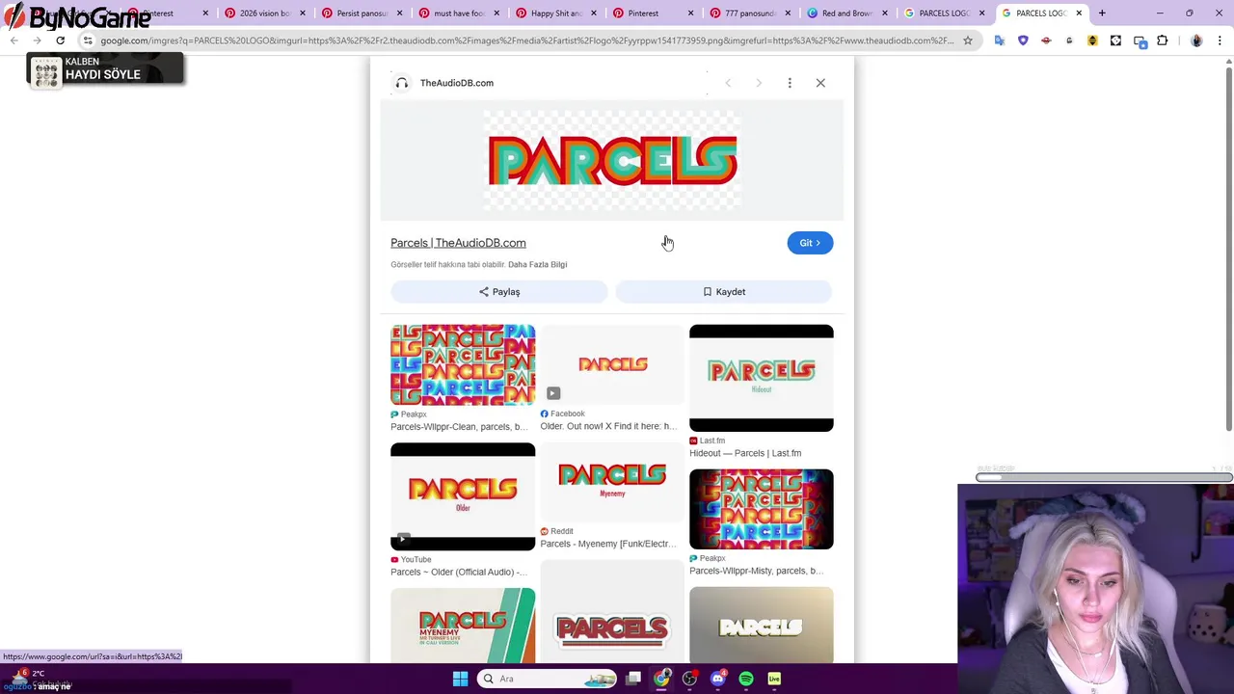Click 'Parcels ~ Older (Official Audio)' caption

click(459, 572)
